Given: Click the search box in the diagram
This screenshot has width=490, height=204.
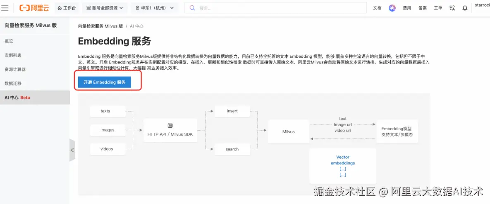Looking at the screenshot, I should (232, 149).
